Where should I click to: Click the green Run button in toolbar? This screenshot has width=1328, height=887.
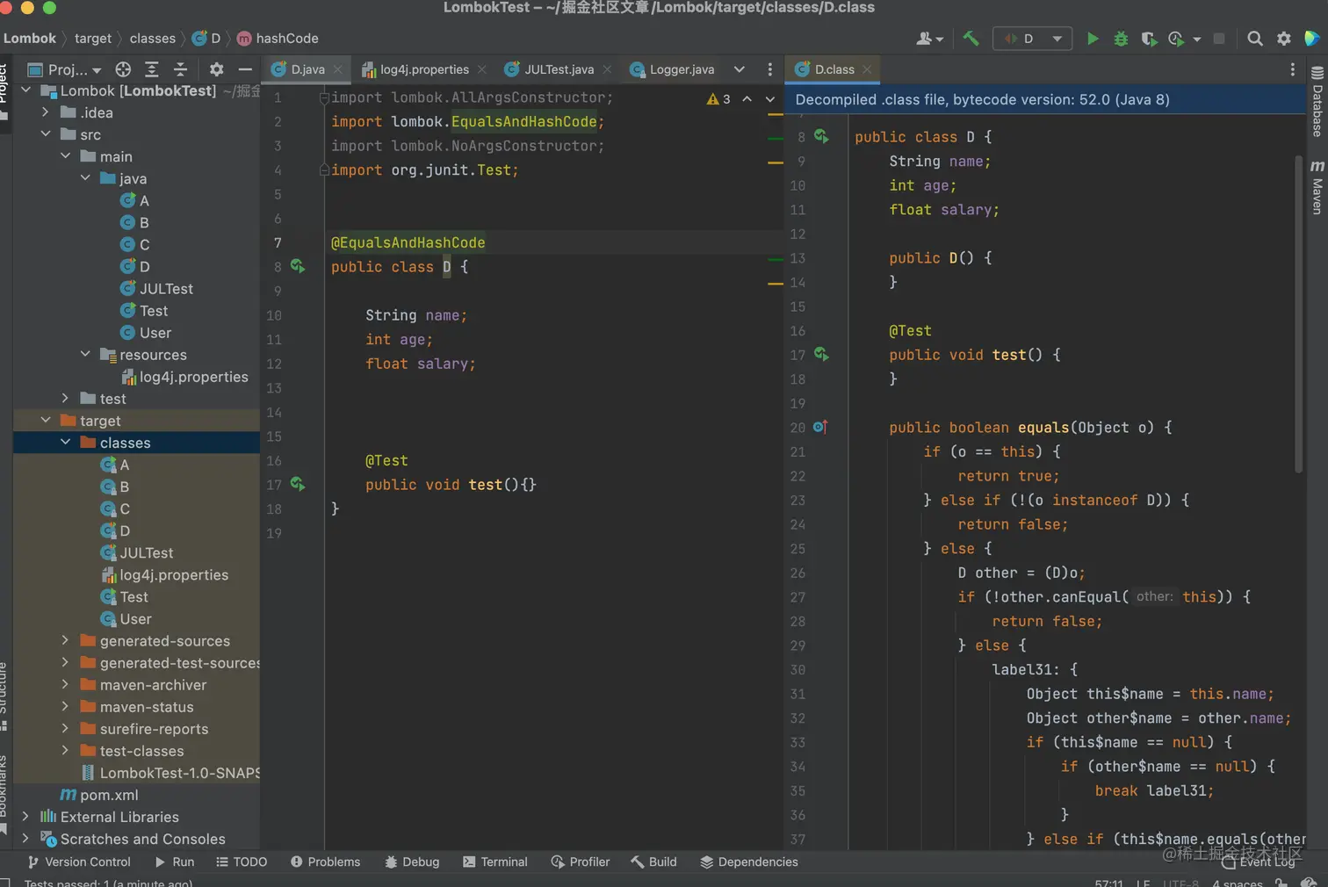click(1092, 39)
